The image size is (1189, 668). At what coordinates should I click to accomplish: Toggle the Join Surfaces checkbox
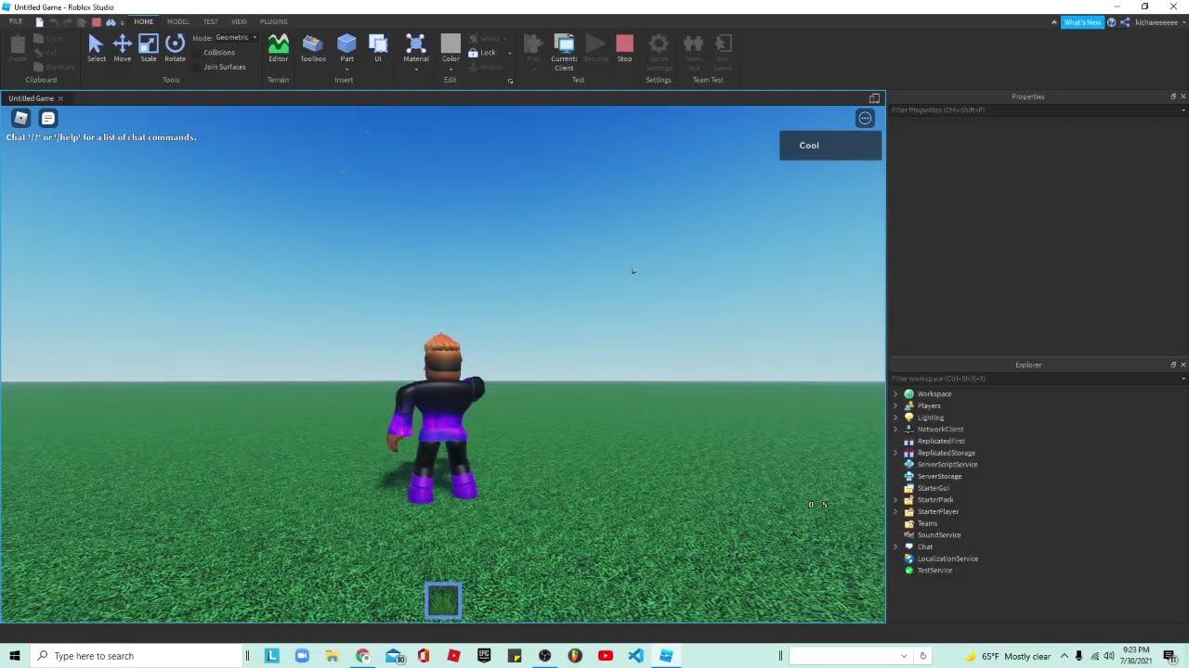(199, 67)
